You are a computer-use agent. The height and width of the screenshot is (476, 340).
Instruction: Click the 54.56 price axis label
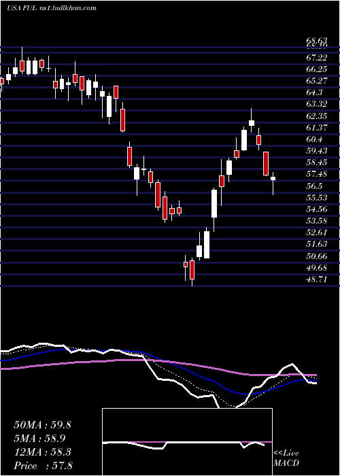click(x=317, y=209)
